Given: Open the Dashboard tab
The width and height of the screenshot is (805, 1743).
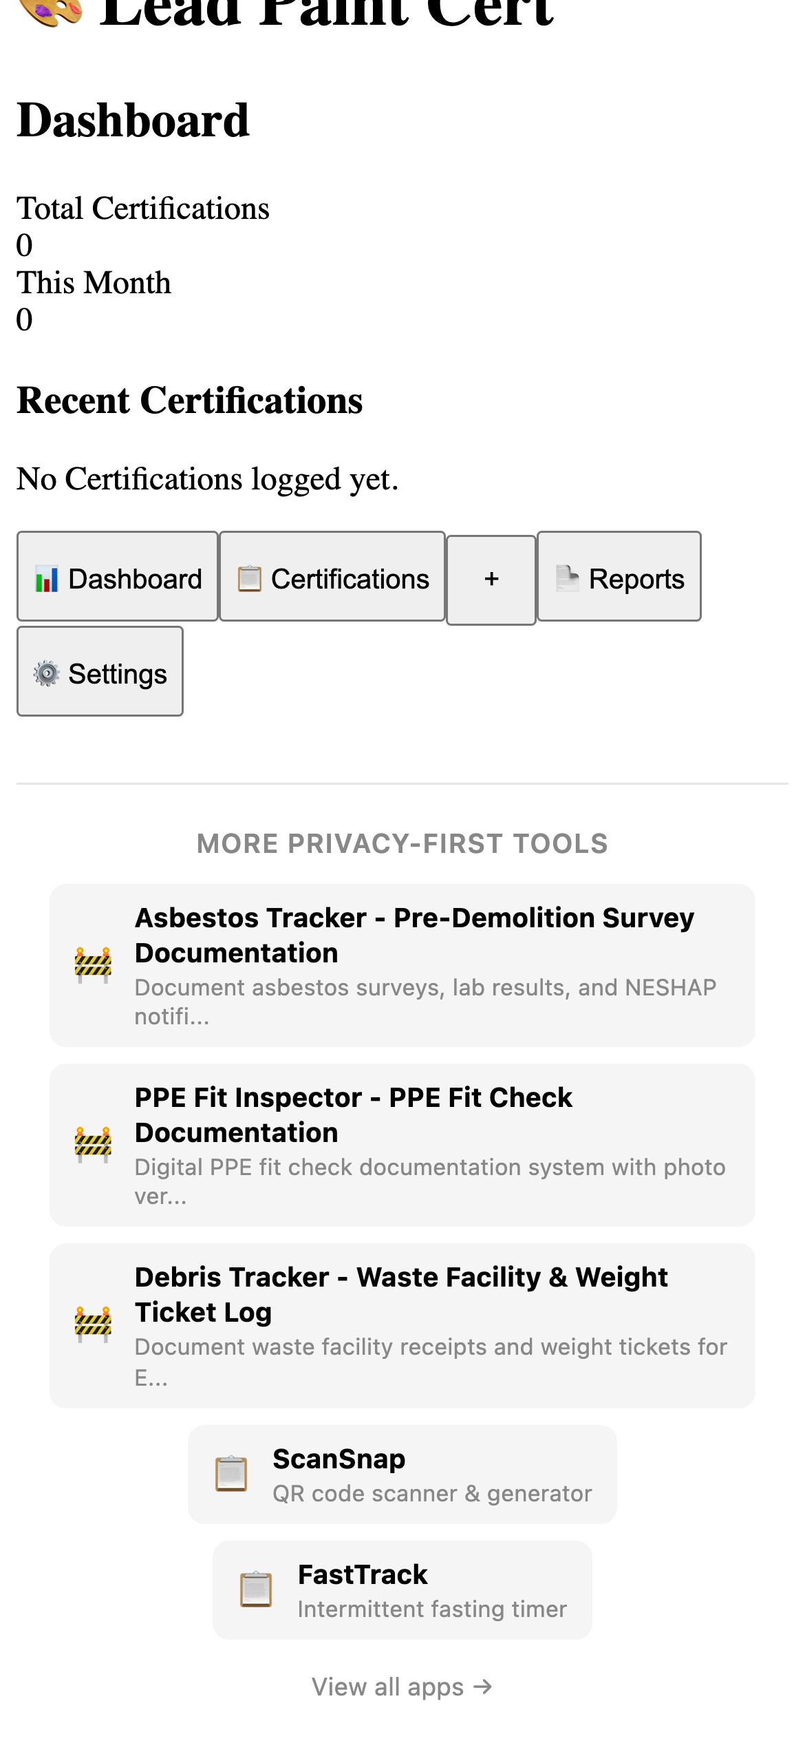Looking at the screenshot, I should point(117,578).
